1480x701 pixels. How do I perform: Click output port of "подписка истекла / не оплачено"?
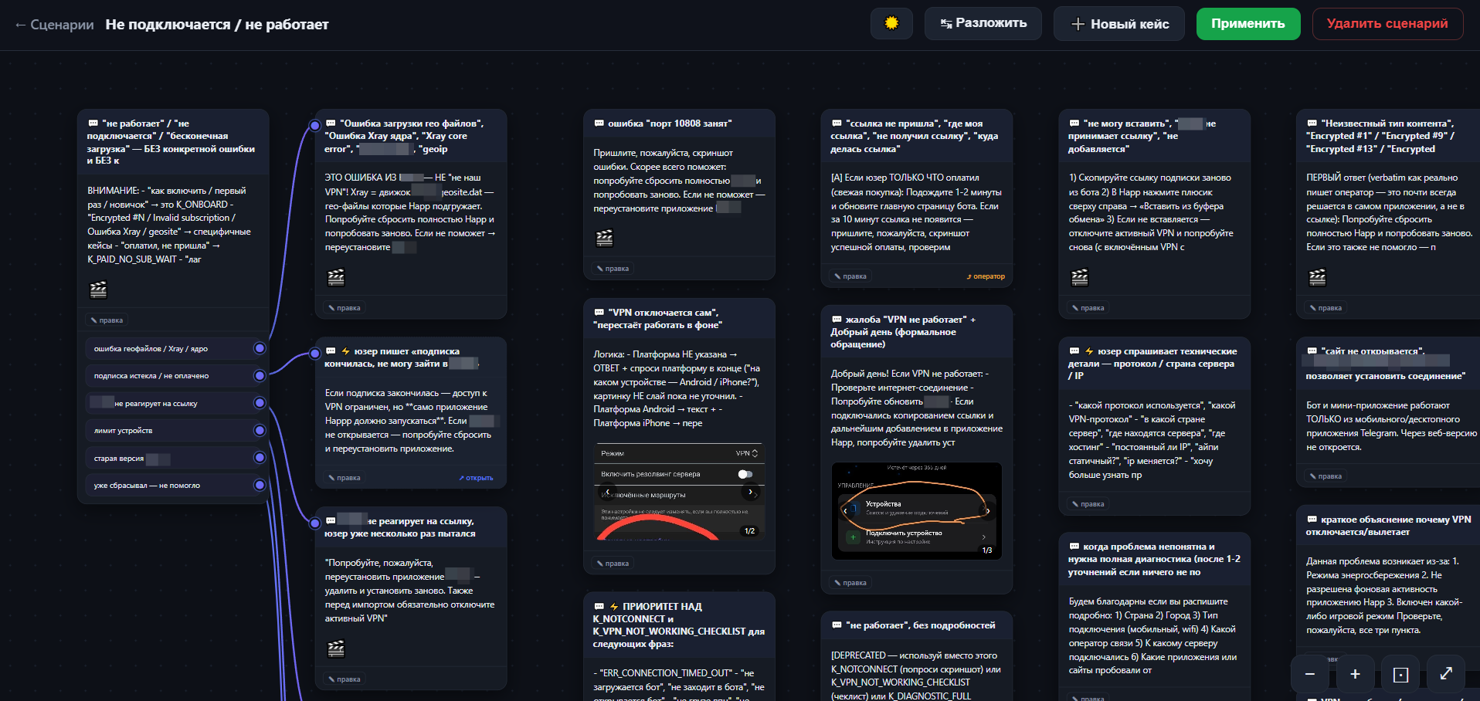tap(260, 376)
